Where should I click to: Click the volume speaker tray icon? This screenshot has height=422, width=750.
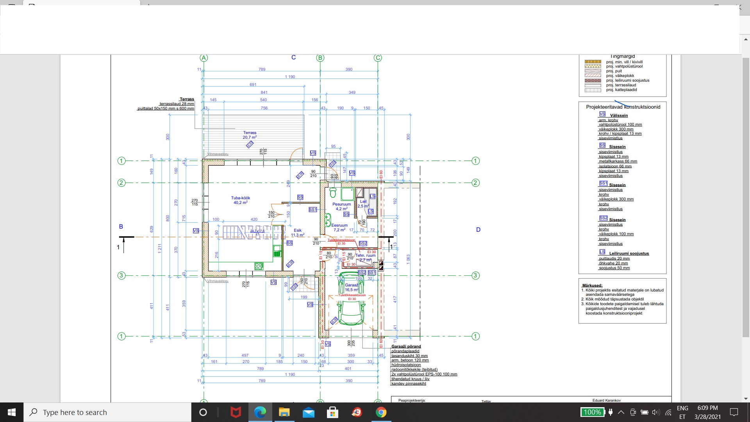coord(656,412)
